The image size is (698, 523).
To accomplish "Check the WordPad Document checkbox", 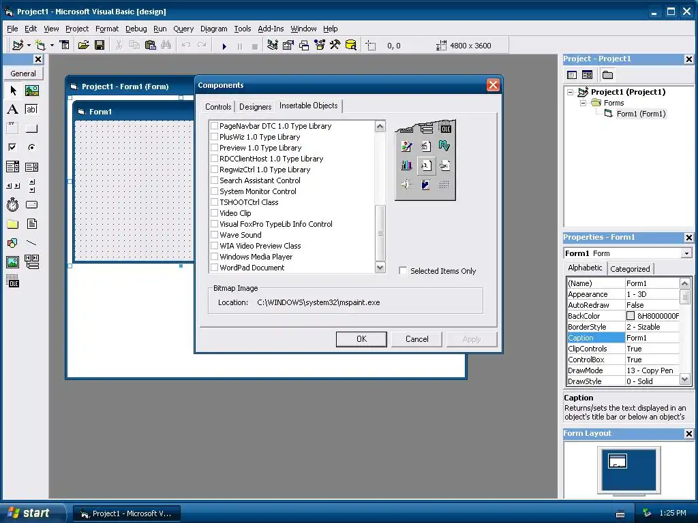I will pyautogui.click(x=215, y=267).
